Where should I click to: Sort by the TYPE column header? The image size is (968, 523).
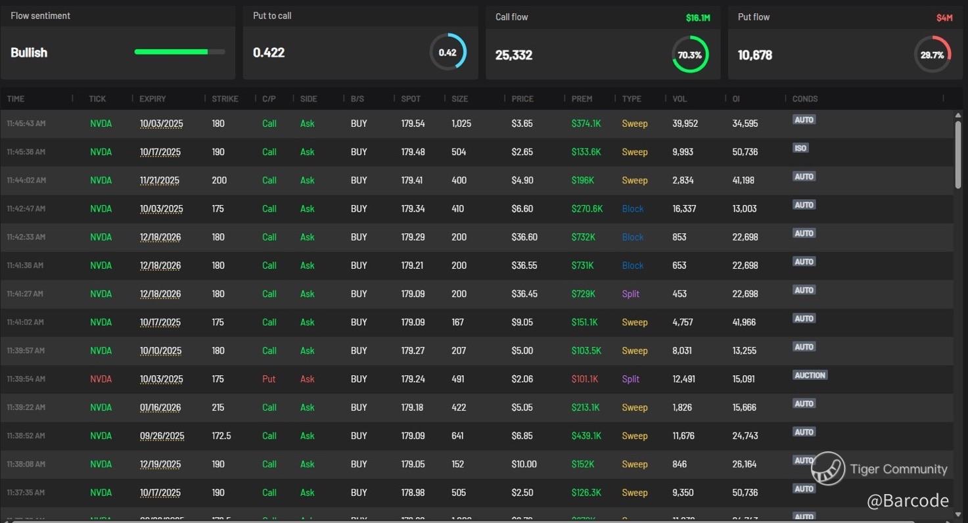632,99
